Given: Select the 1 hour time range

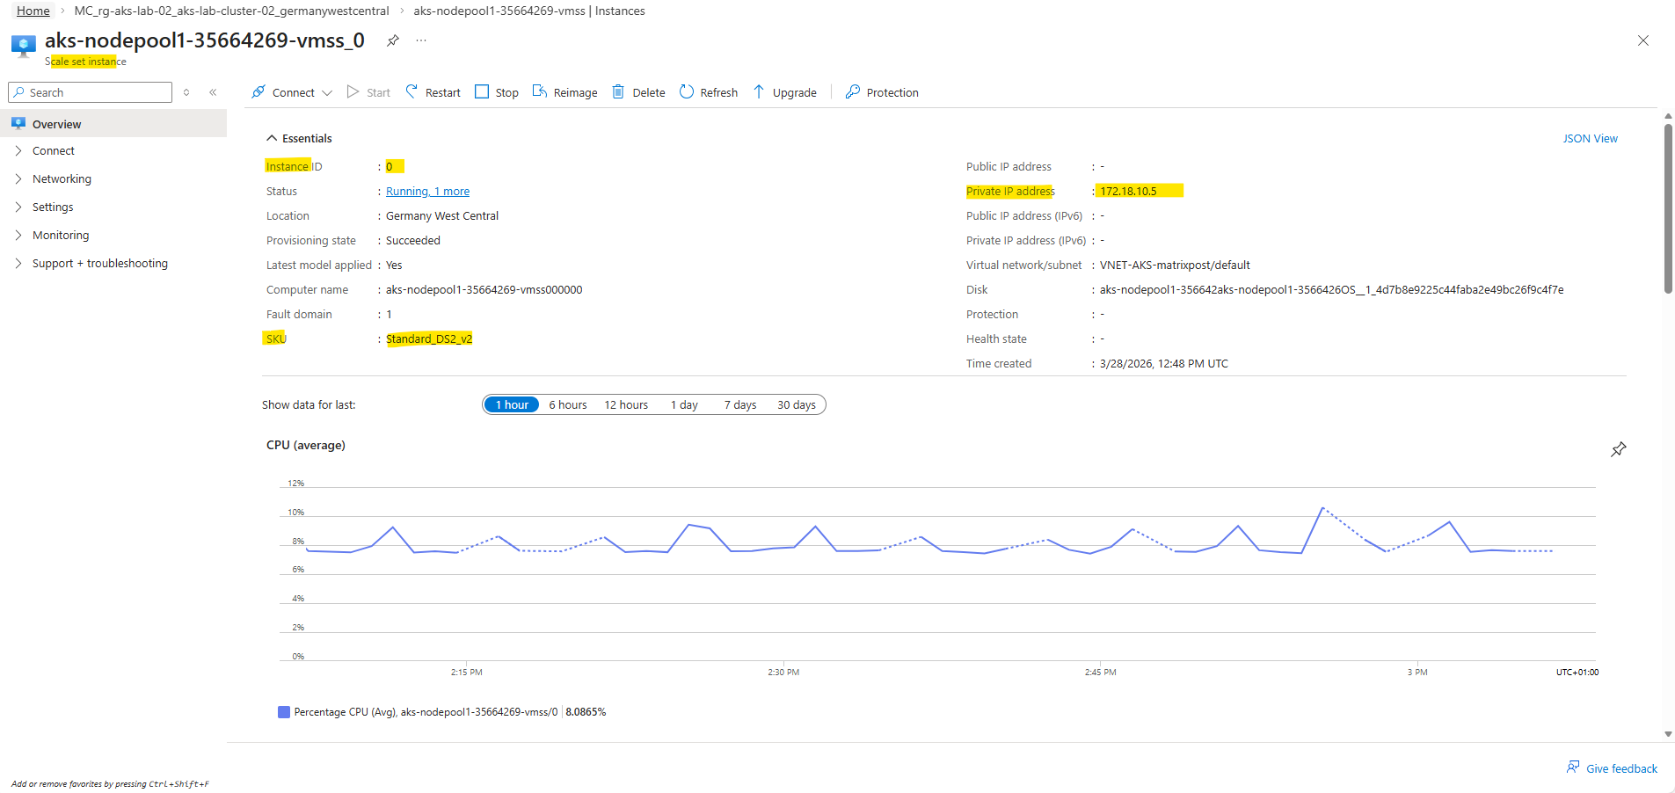Looking at the screenshot, I should 512,404.
